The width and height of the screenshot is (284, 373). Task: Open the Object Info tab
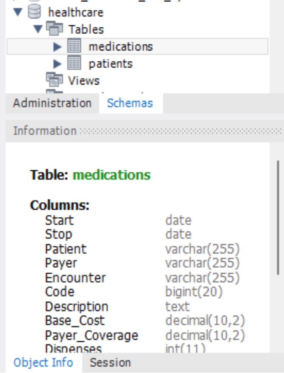coord(43,363)
